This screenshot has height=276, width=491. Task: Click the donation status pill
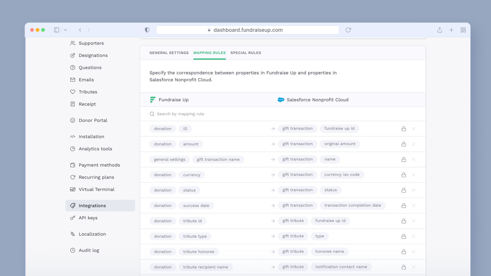[189, 190]
